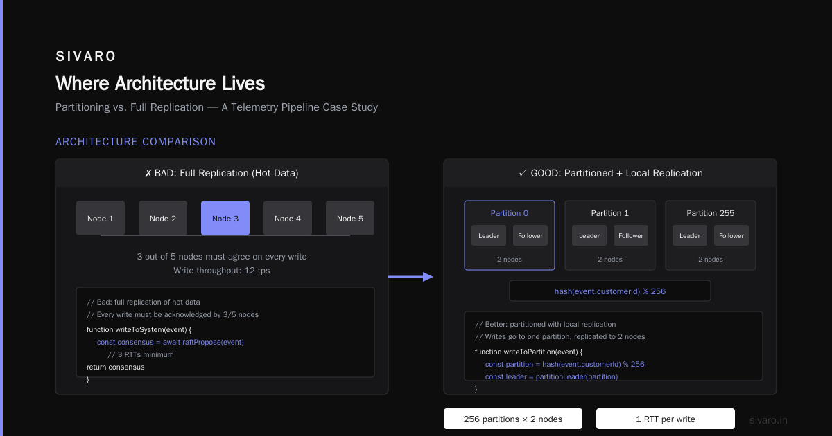832x436 pixels.
Task: Select the highlighted Node 3 box
Action: click(x=225, y=218)
